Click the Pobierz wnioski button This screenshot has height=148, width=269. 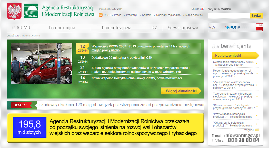coord(236,55)
